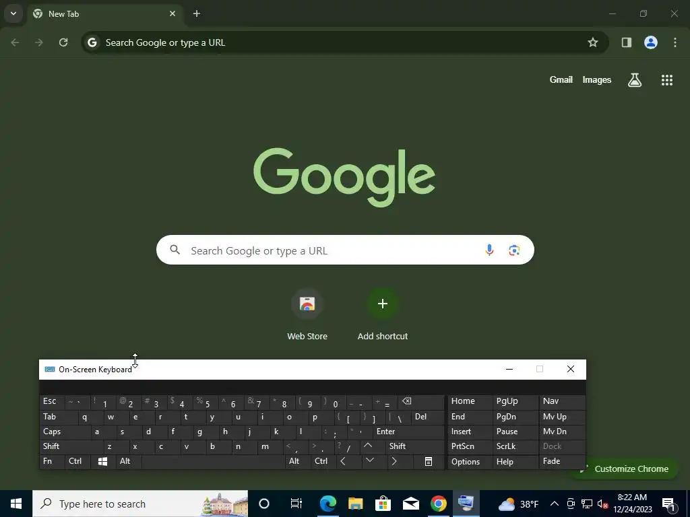
Task: Reload the page in Chrome
Action: tap(63, 42)
